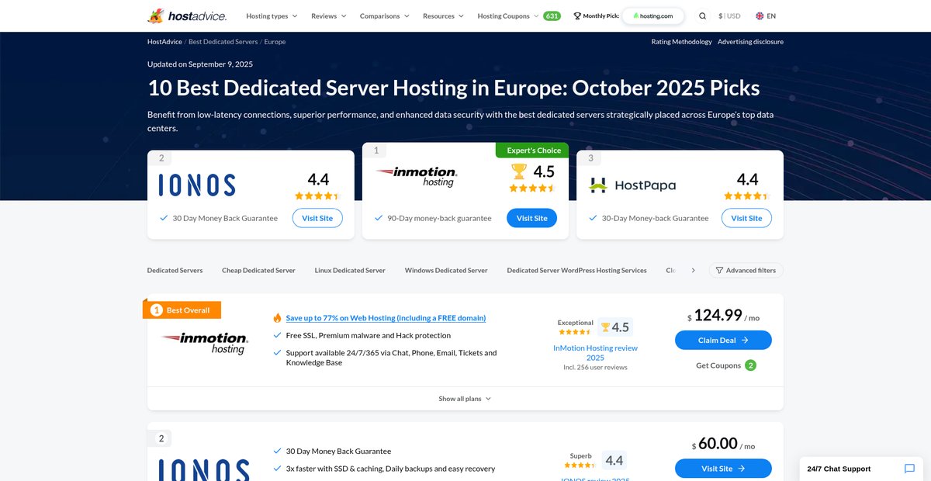Click the InMotion logo in Best Overall listing
931x481 pixels.
[x=205, y=343]
